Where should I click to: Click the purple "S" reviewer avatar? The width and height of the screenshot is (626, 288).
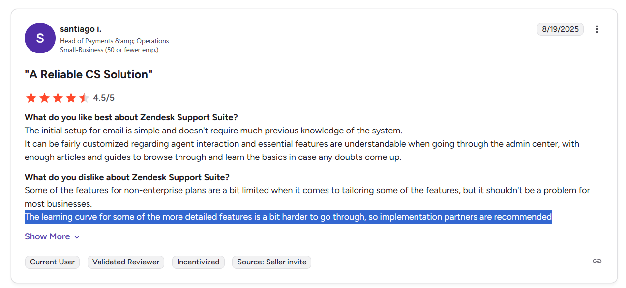pos(40,38)
